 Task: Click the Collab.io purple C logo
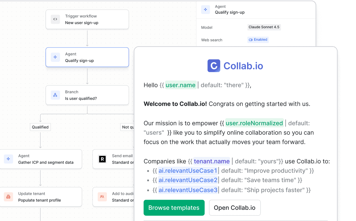[214, 66]
